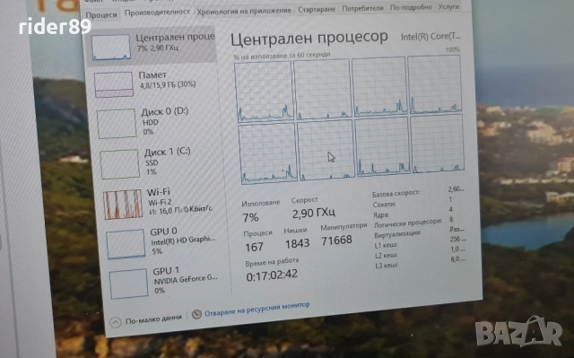574x358 pixels.
Task: Switch to the Потребители tab
Action: pos(362,8)
